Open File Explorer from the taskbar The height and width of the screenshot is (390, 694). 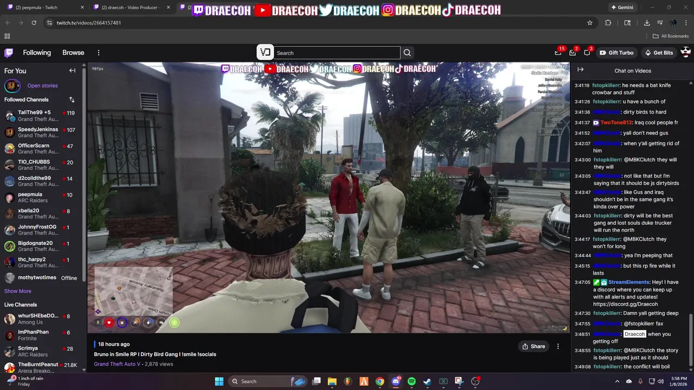coord(332,381)
